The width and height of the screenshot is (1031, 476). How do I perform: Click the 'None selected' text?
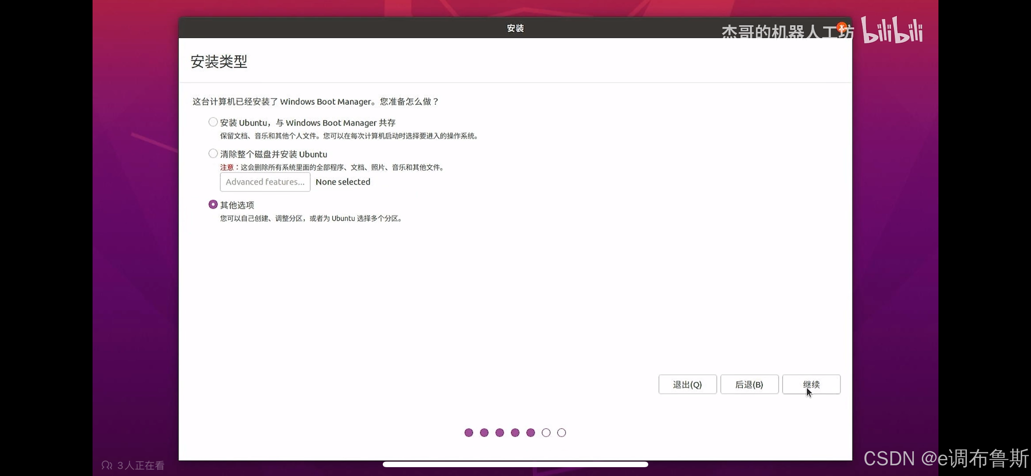coord(343,182)
